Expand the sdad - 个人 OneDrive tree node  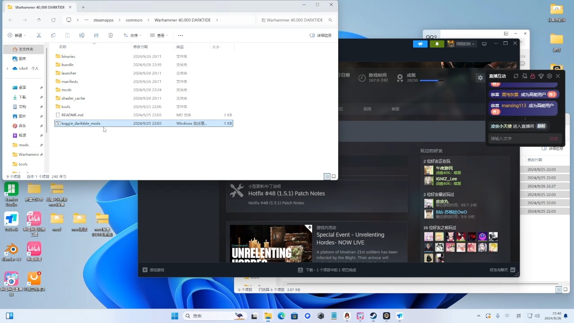click(7, 68)
